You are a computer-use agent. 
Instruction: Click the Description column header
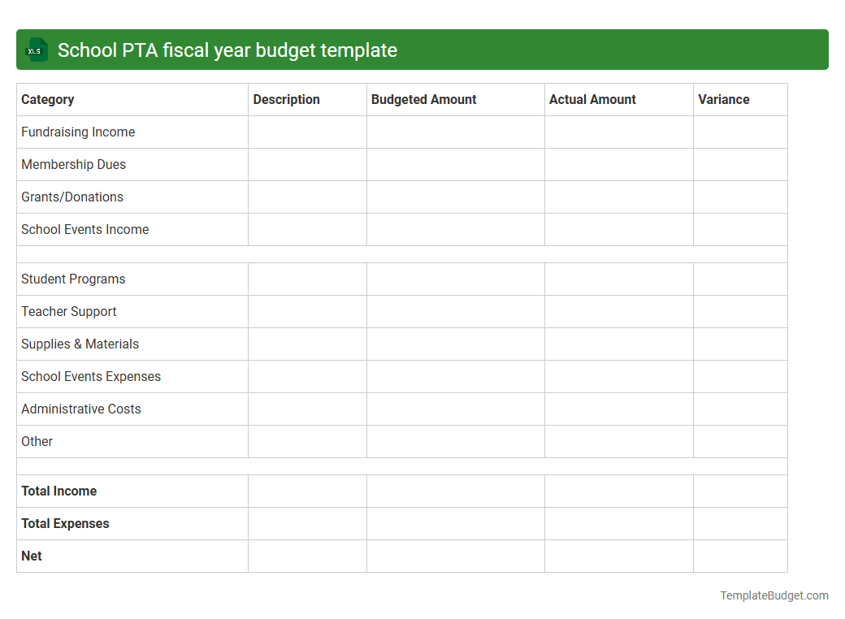[286, 99]
